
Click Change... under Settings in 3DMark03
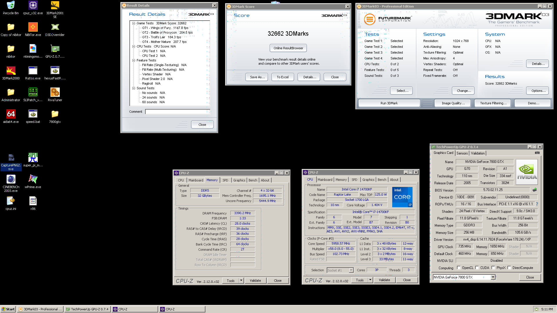click(x=464, y=91)
